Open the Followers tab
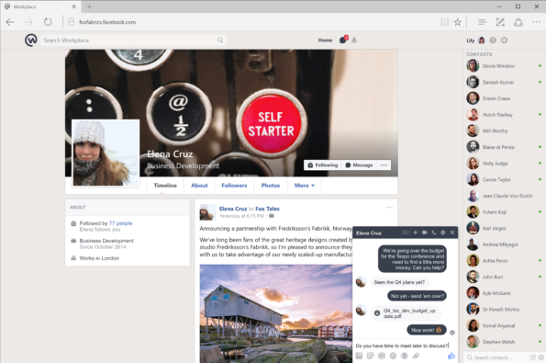Image resolution: width=546 pixels, height=363 pixels. coord(234,186)
